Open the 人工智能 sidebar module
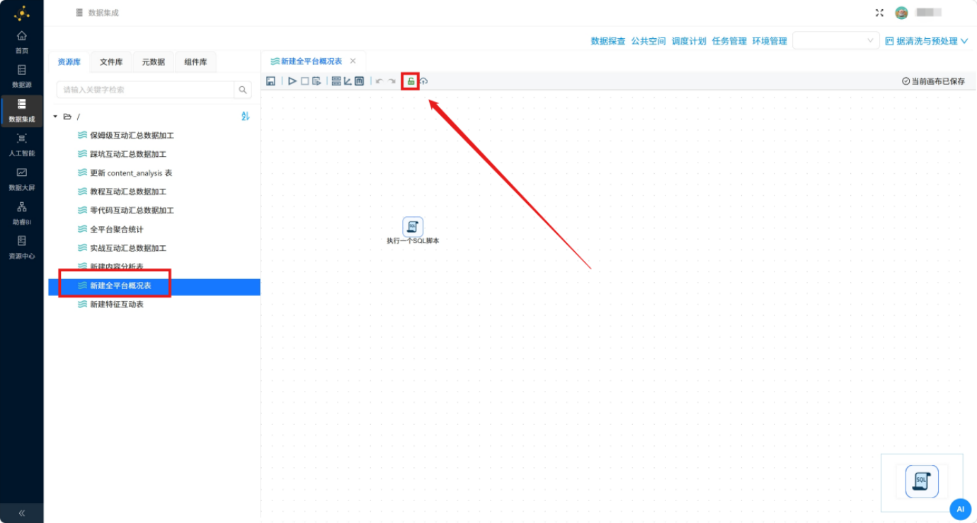This screenshot has height=523, width=977. (22, 144)
